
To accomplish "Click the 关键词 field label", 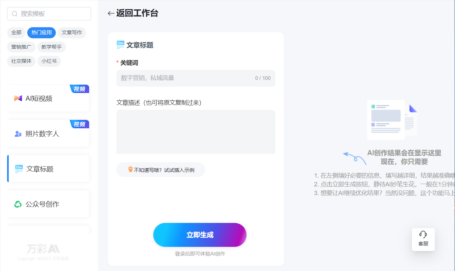I will 129,63.
